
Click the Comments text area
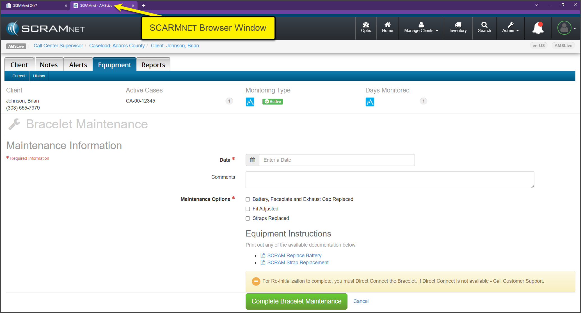(390, 180)
